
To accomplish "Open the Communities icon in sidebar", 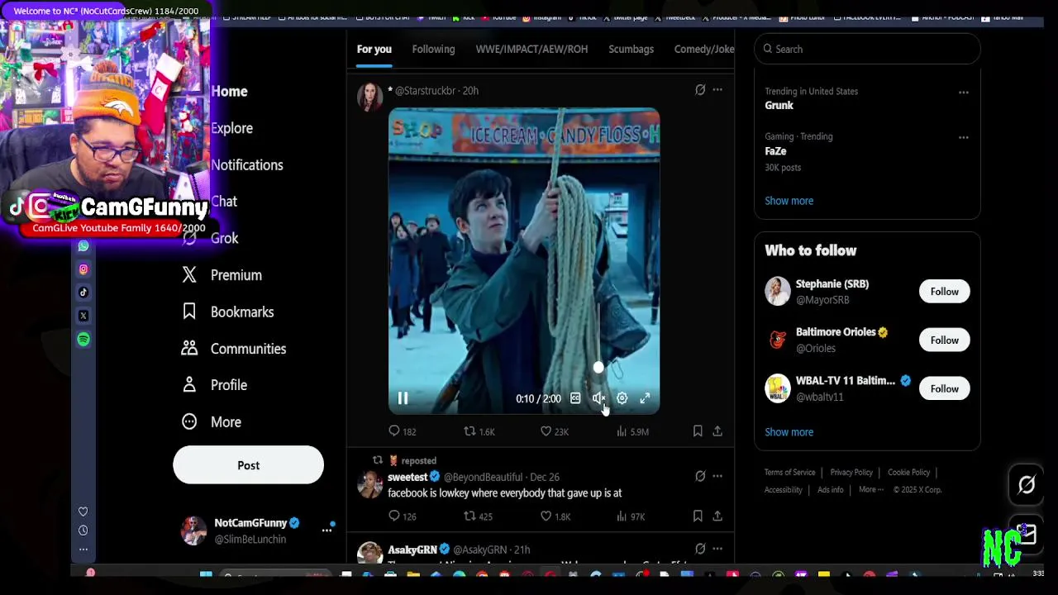I will point(189,348).
